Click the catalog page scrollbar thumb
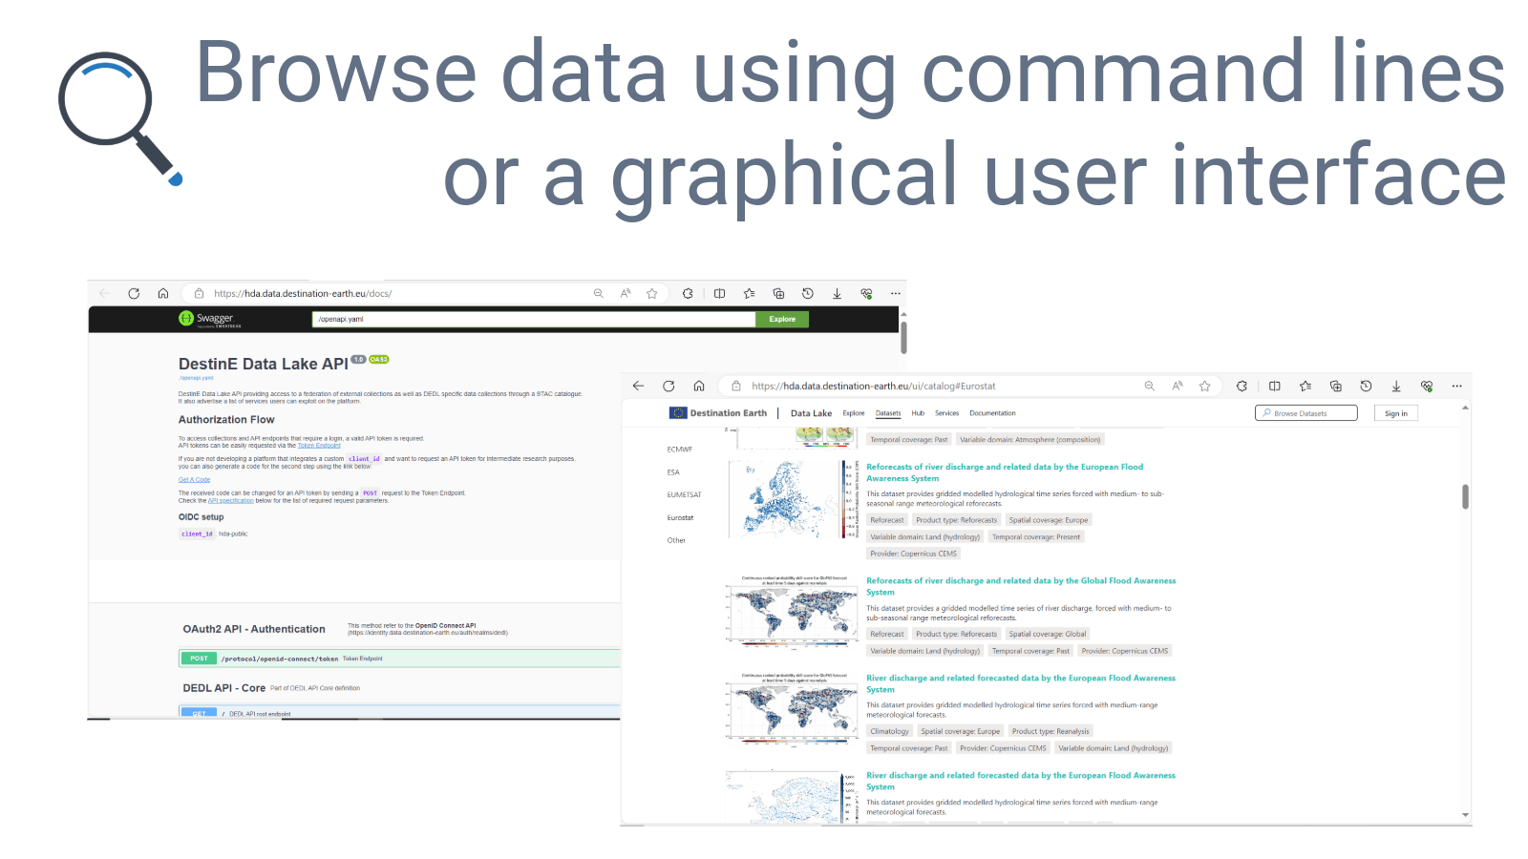This screenshot has width=1528, height=859. point(1465,496)
